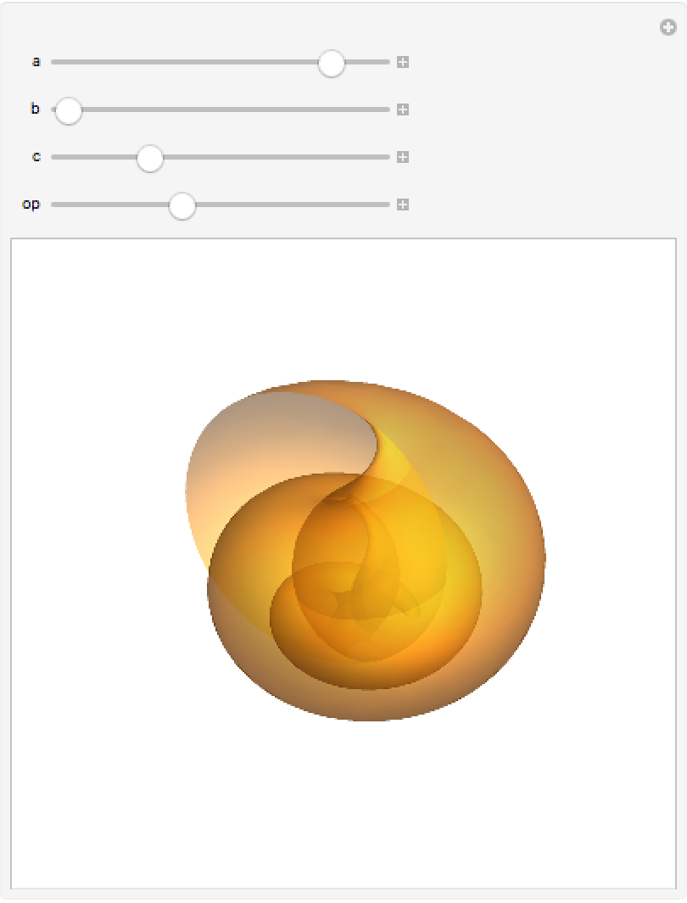
Task: Click the label a beside the first slider
Action: pyautogui.click(x=36, y=62)
